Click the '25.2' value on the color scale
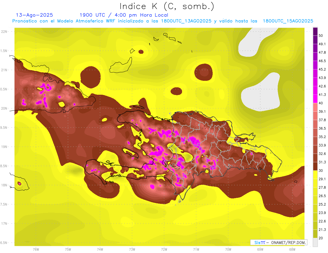Image resolution: width=328 pixels, height=253 pixels. [x=322, y=204]
